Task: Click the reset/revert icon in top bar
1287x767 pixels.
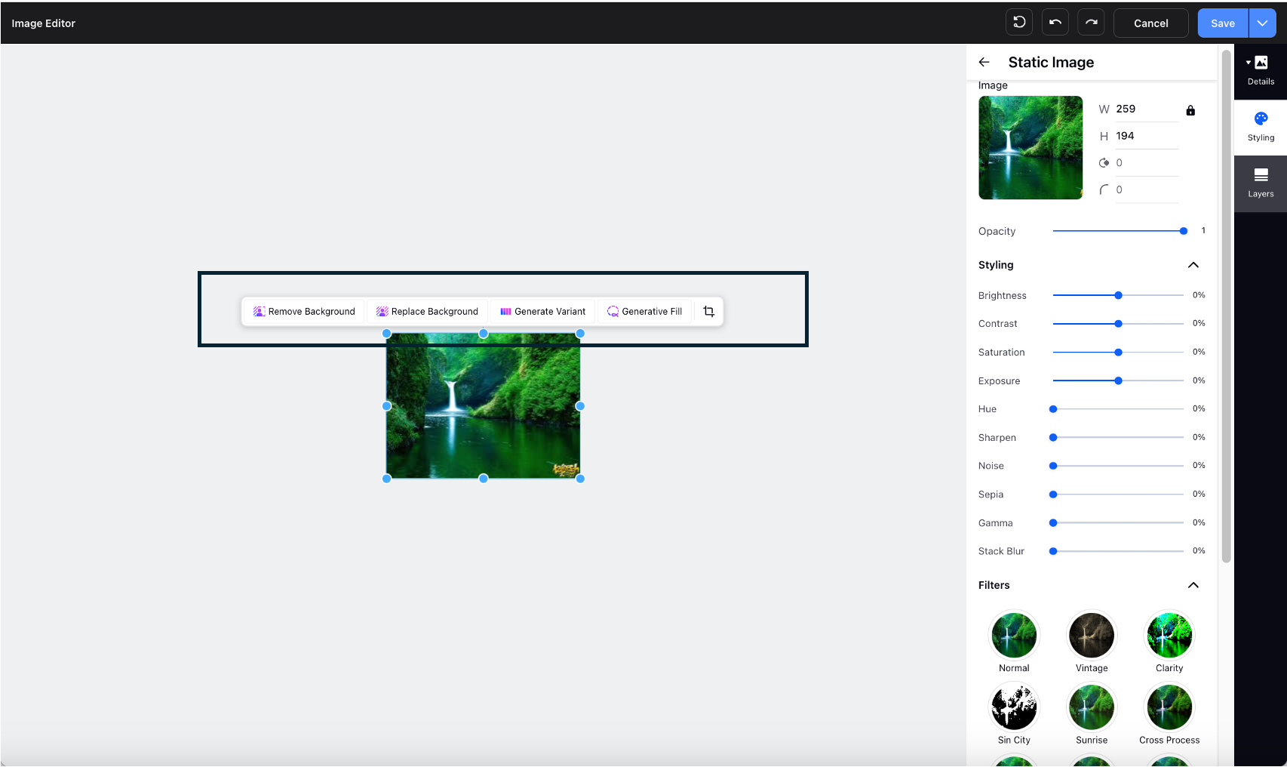Action: pos(1019,23)
